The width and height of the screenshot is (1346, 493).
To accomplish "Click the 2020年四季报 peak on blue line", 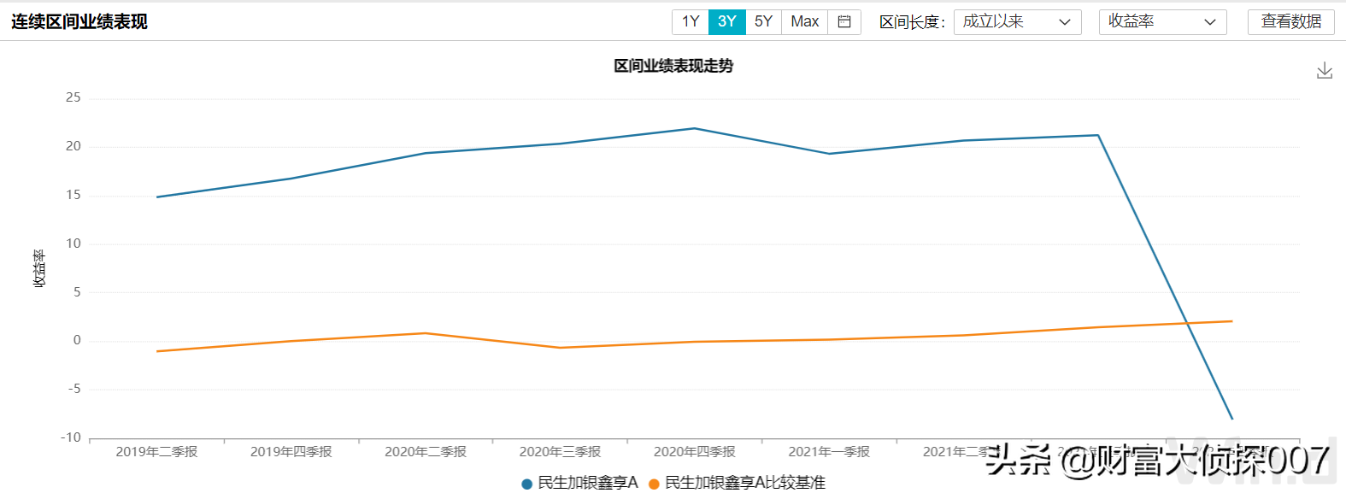I will point(695,129).
